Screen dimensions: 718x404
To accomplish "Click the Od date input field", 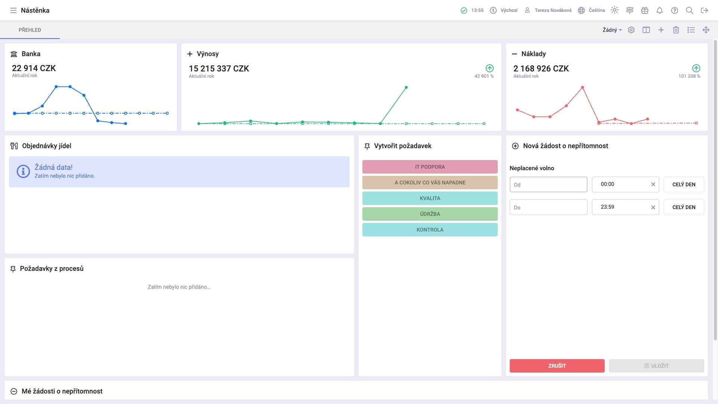I will click(x=549, y=184).
